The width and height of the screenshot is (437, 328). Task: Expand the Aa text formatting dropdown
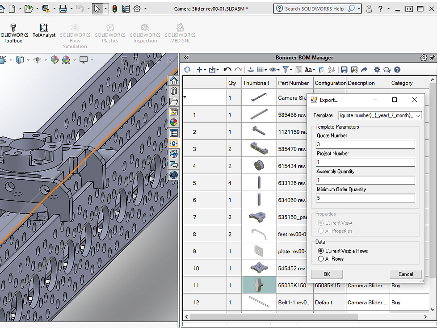(314, 70)
